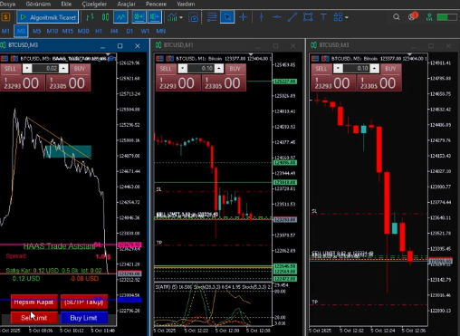Image resolution: width=460 pixels, height=336 pixels.
Task: Click the blue Buy Limit button
Action: (84, 318)
